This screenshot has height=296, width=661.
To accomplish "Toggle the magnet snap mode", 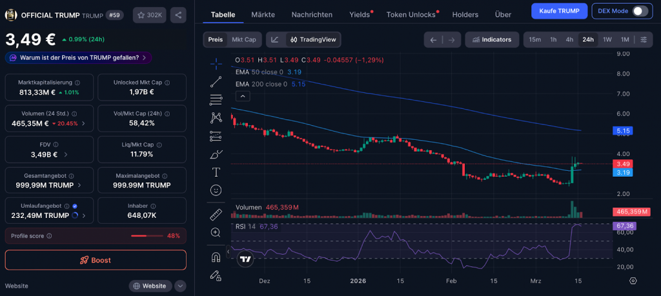I will [x=216, y=257].
